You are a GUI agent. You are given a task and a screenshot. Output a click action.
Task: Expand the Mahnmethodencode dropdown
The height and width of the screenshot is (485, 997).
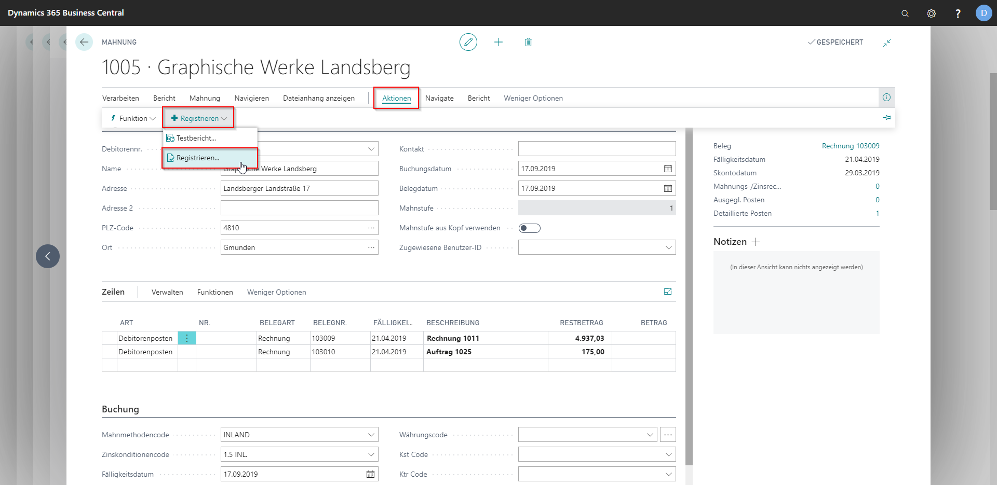click(x=371, y=435)
